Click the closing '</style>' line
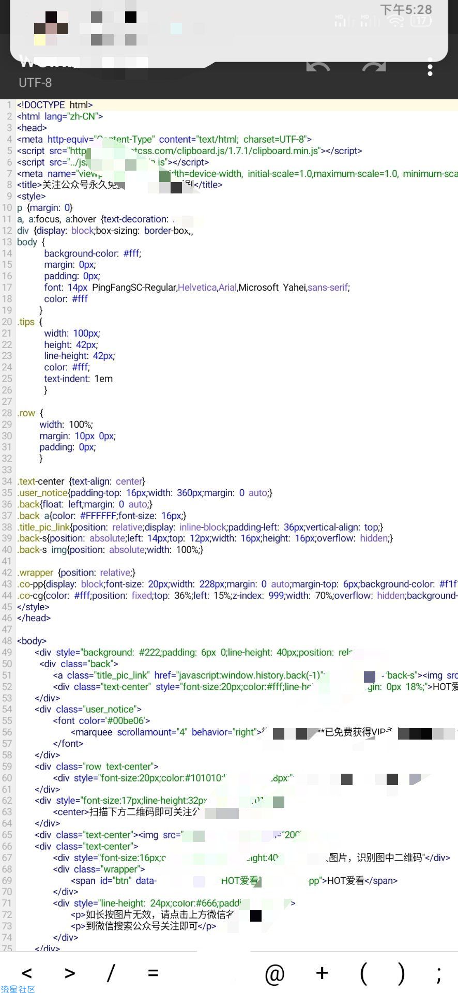 (33, 607)
